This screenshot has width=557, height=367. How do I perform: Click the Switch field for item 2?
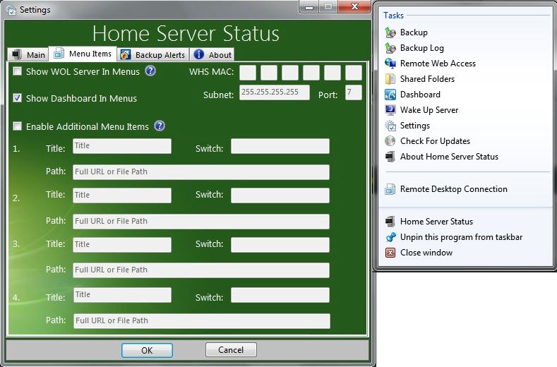point(280,195)
